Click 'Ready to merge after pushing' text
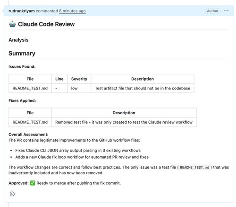 click(x=79, y=183)
